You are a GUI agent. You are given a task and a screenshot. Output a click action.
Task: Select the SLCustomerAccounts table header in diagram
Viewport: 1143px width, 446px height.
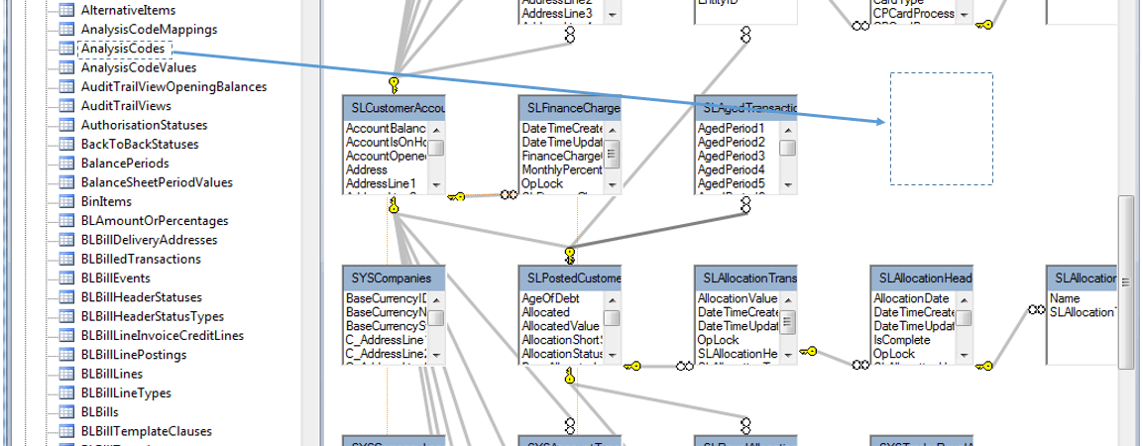[x=394, y=108]
